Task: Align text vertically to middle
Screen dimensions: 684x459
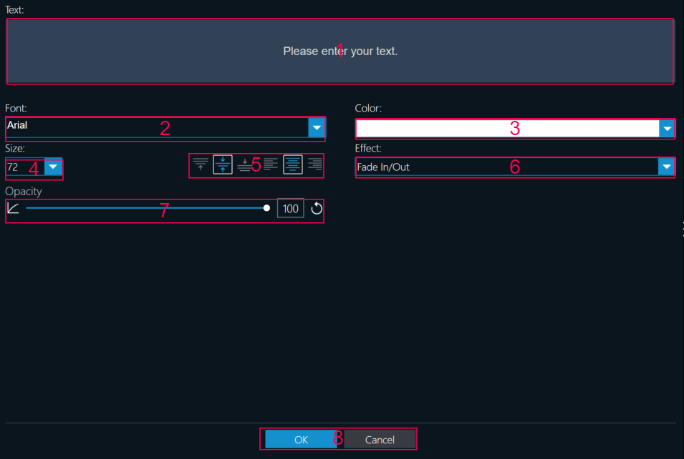Action: click(223, 164)
